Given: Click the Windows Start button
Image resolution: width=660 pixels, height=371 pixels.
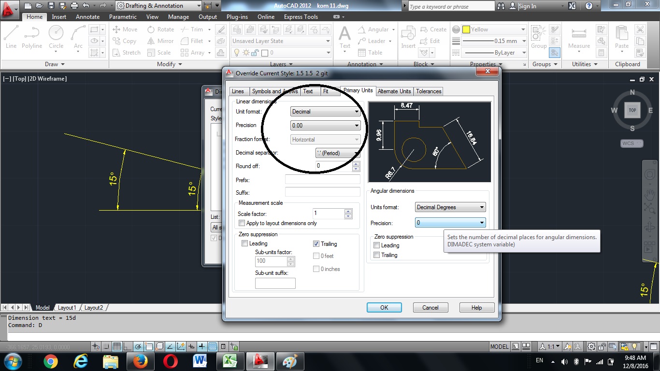Looking at the screenshot, I should [12, 361].
